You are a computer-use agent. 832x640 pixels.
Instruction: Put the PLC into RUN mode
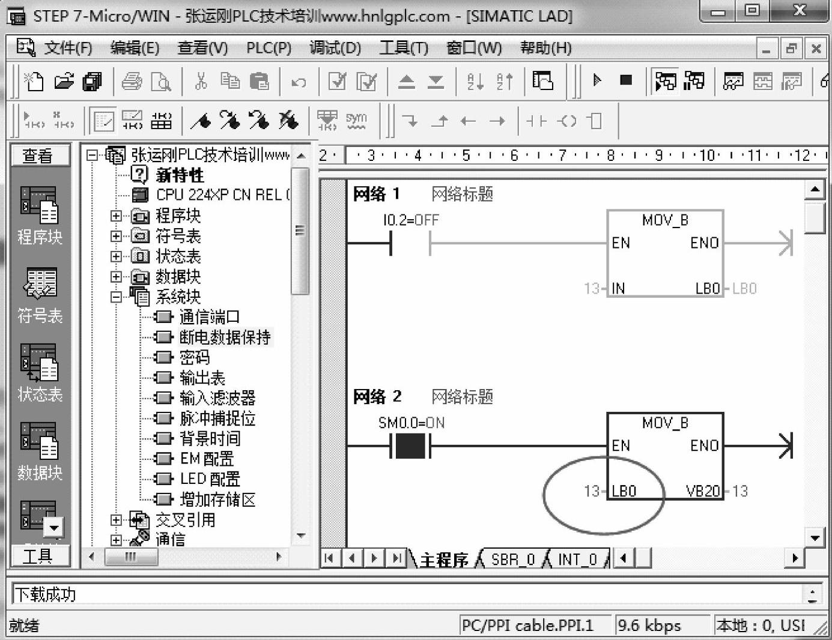point(597,80)
